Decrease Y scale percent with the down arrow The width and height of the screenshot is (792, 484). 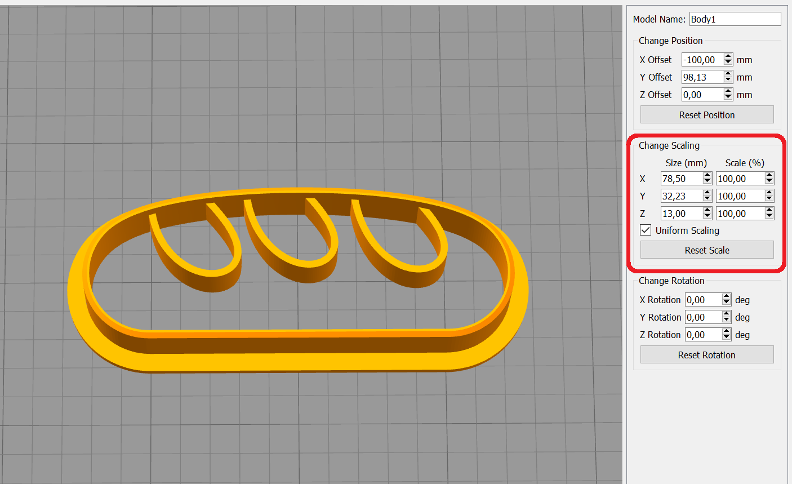coord(769,199)
